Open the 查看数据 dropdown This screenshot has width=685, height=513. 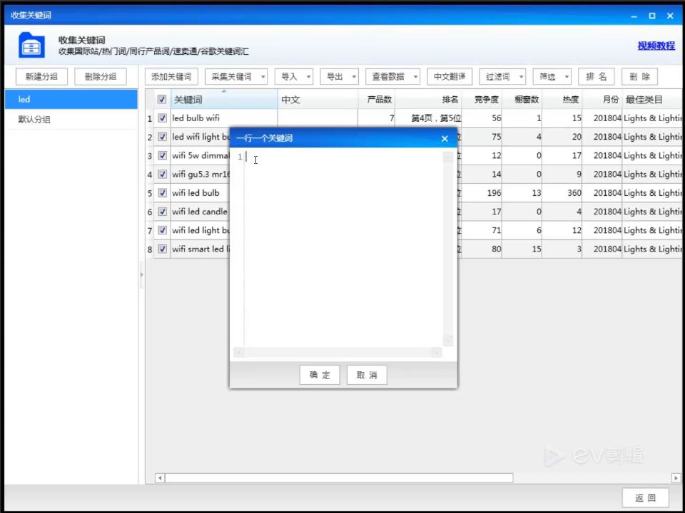[x=392, y=77]
